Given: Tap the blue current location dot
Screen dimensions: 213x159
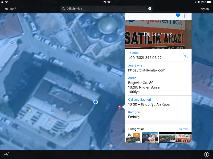Looking at the screenshot, I should 96,102.
